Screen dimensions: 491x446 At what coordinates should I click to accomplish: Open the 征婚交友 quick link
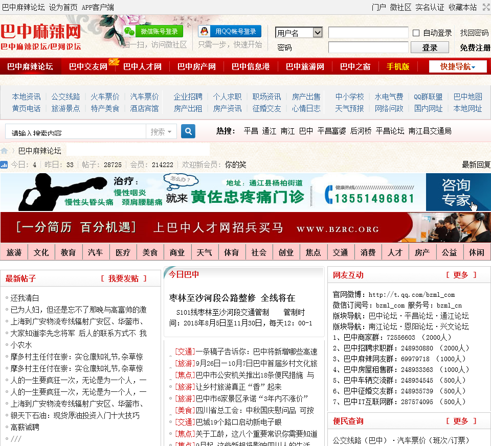coord(267,108)
